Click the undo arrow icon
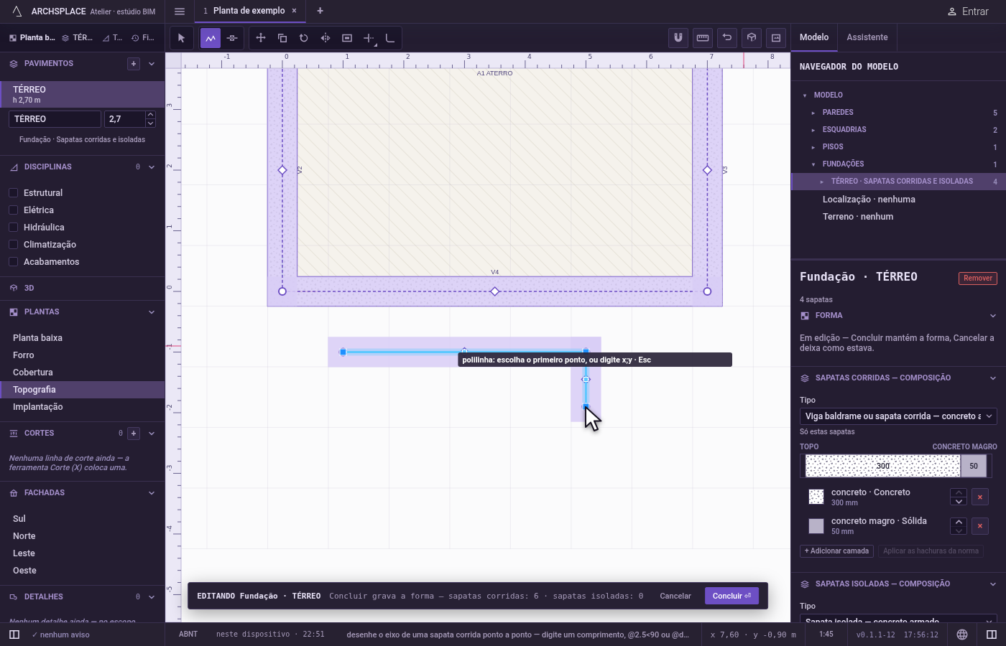This screenshot has width=1006, height=646. coord(727,37)
